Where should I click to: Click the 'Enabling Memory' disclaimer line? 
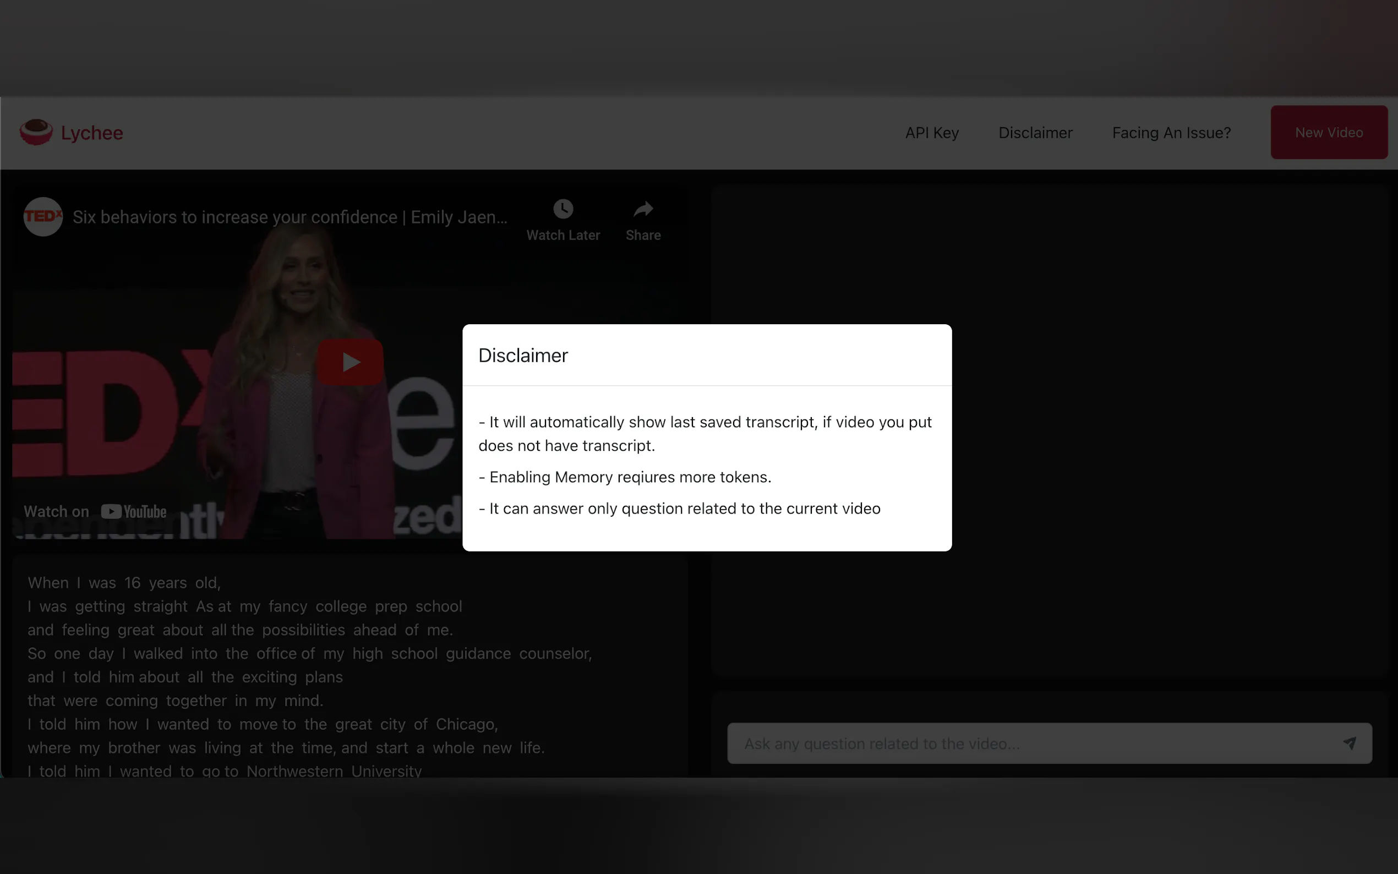click(625, 478)
